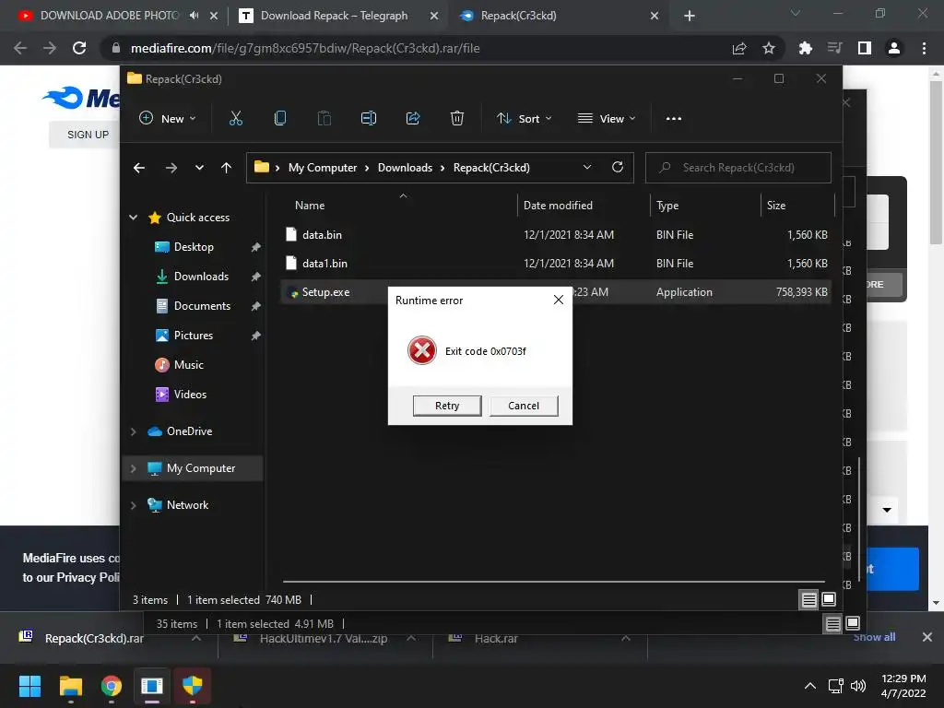Collapse the Quick access tree node
944x708 pixels.
coord(133,218)
